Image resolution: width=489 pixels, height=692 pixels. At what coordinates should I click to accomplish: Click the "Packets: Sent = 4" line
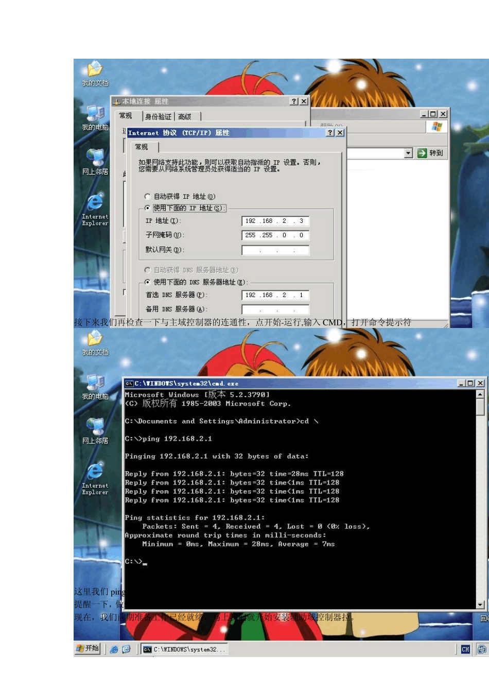coord(256,526)
